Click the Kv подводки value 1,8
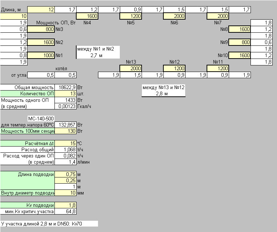Image resolution: width=277 pixels, height=232 pixels. pos(65,205)
